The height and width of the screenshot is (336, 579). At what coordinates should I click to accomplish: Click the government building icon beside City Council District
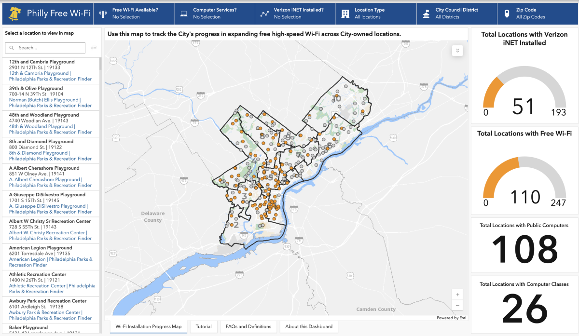point(426,13)
